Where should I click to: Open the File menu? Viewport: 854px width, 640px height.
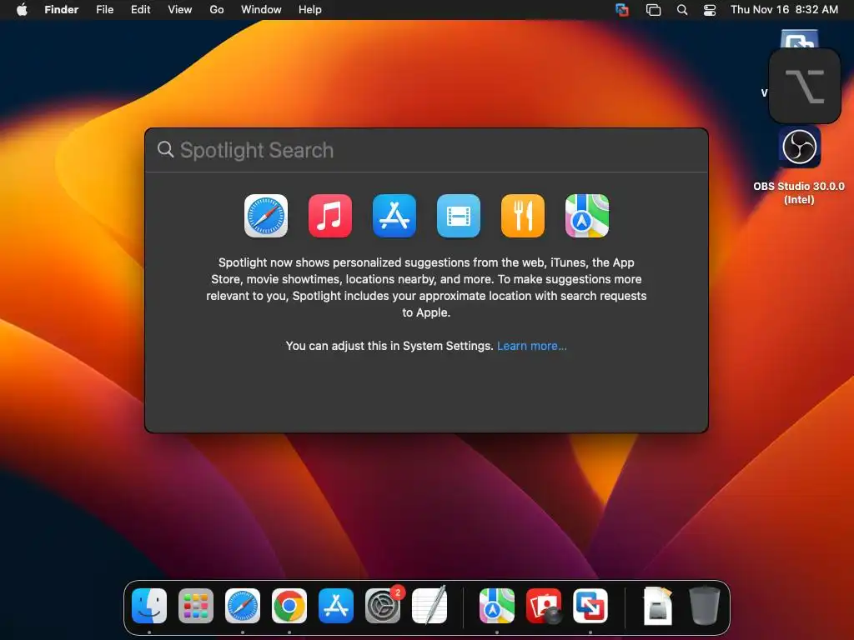[104, 10]
